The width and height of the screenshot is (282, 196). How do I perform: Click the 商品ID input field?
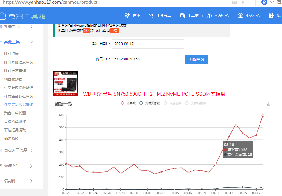148,59
